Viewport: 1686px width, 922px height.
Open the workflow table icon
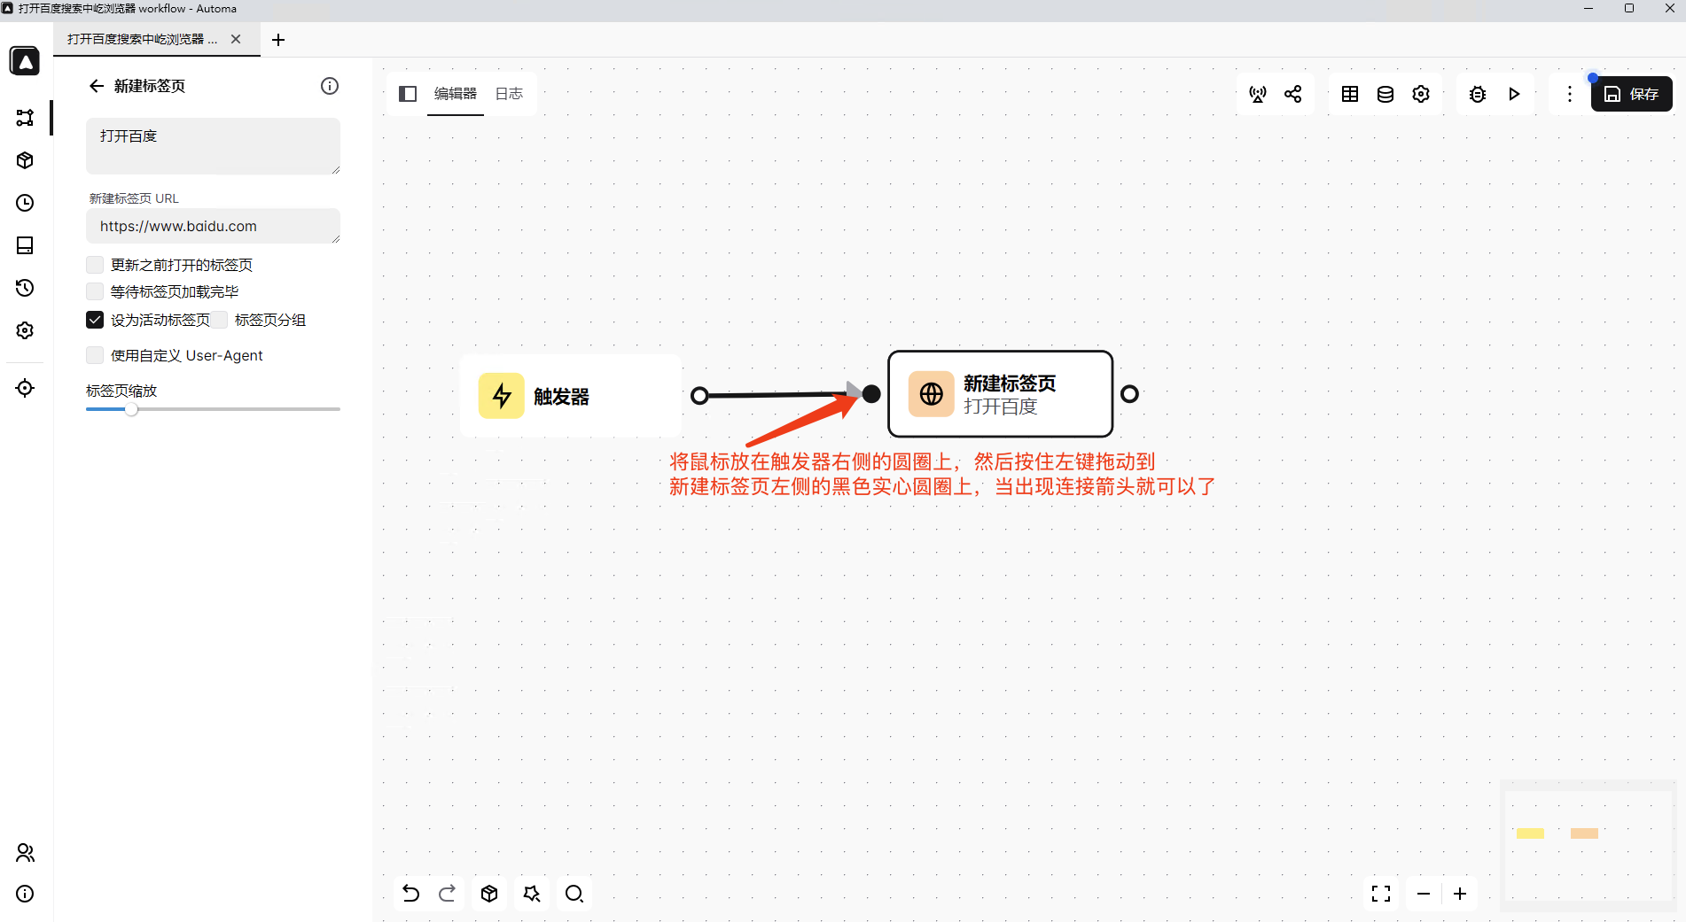tap(1349, 94)
